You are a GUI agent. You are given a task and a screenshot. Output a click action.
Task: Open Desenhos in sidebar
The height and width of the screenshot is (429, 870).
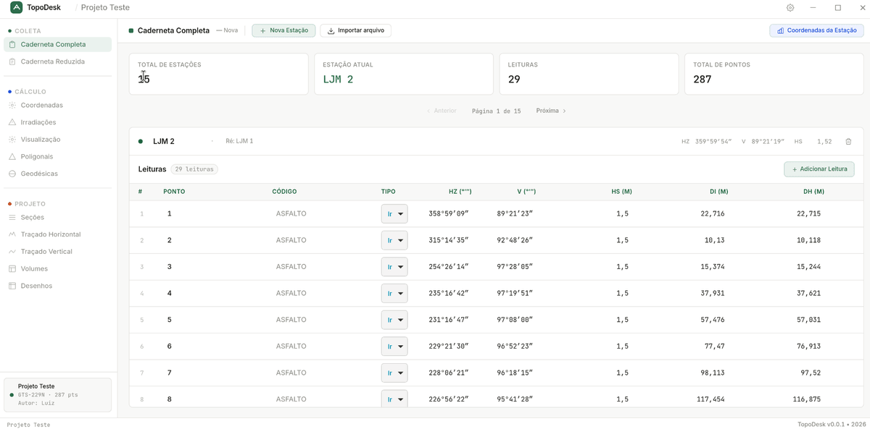tap(58, 286)
